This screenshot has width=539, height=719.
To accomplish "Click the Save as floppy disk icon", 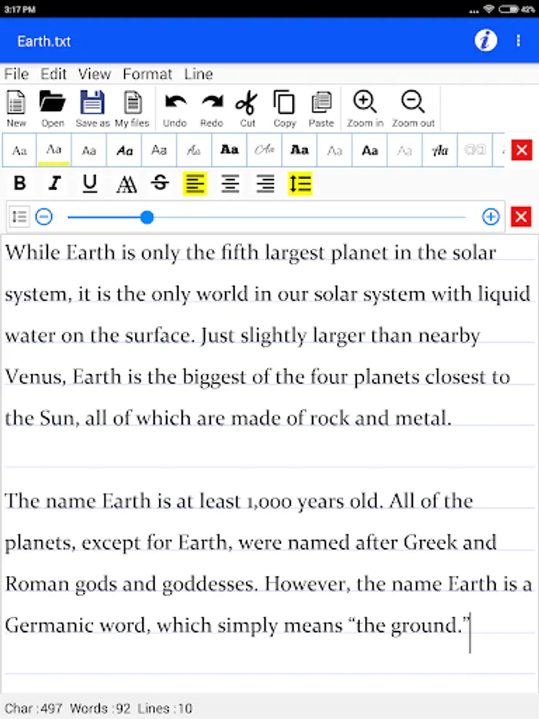I will [x=92, y=109].
